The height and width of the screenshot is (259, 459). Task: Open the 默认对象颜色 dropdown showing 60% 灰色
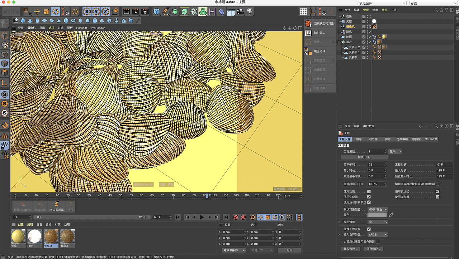[x=378, y=209]
